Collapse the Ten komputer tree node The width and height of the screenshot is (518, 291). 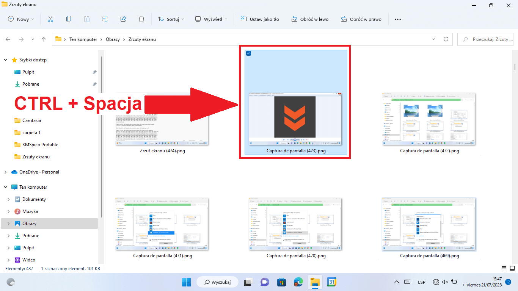pyautogui.click(x=5, y=187)
